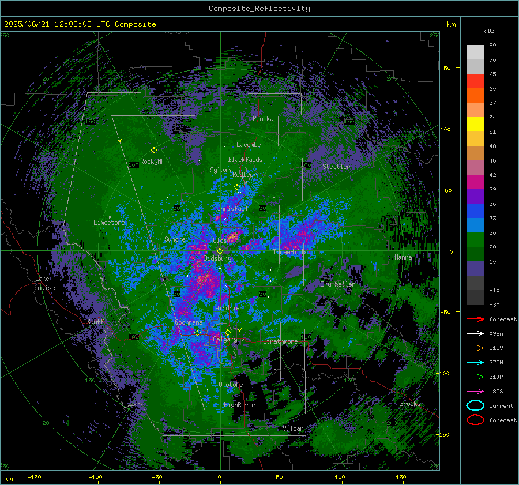Click the cyan 27ZW arrow icon
Image resolution: width=519 pixels, height=485 pixels.
pyautogui.click(x=475, y=362)
